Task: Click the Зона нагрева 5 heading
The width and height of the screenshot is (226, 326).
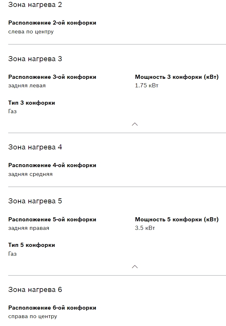Action: pos(35,201)
